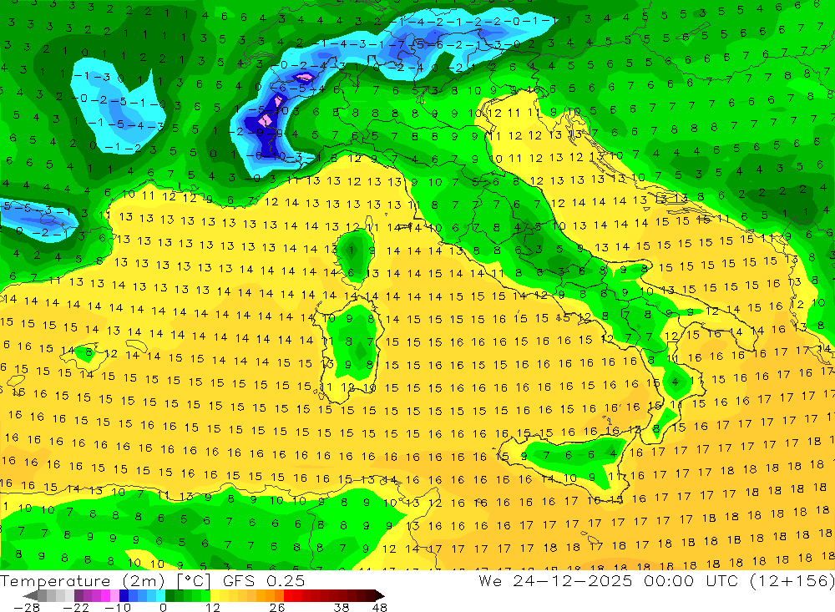The height and width of the screenshot is (612, 835).
Task: Select the dark green color scale segment
Action: click(x=170, y=595)
